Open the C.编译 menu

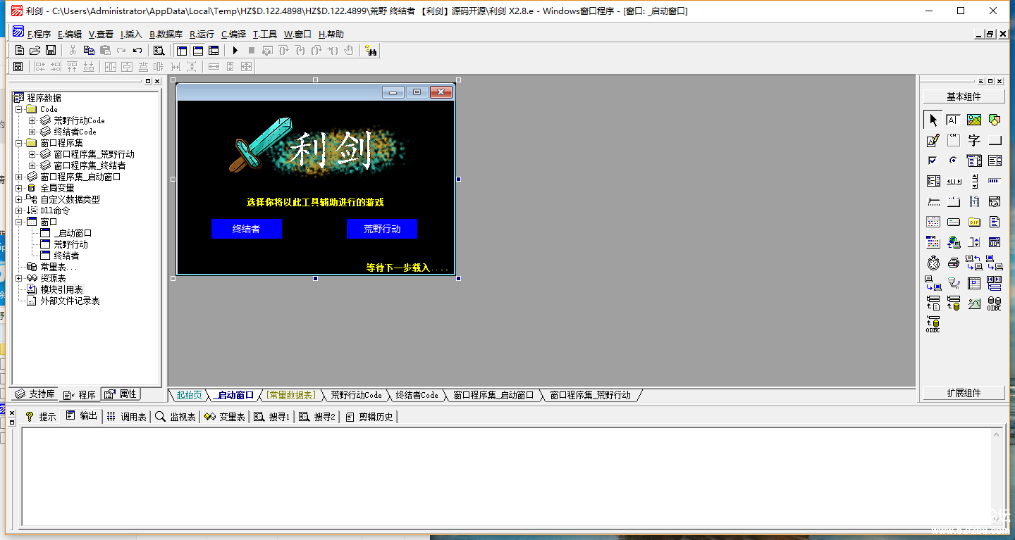pyautogui.click(x=233, y=34)
